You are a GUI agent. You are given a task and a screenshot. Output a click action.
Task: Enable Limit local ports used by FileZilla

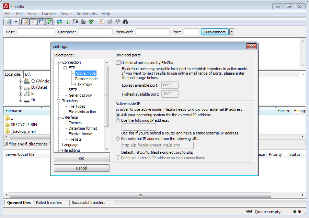point(118,63)
